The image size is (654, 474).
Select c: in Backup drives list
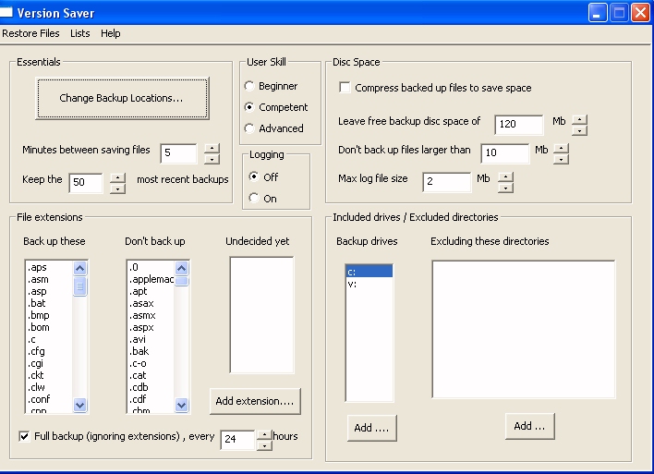(369, 272)
